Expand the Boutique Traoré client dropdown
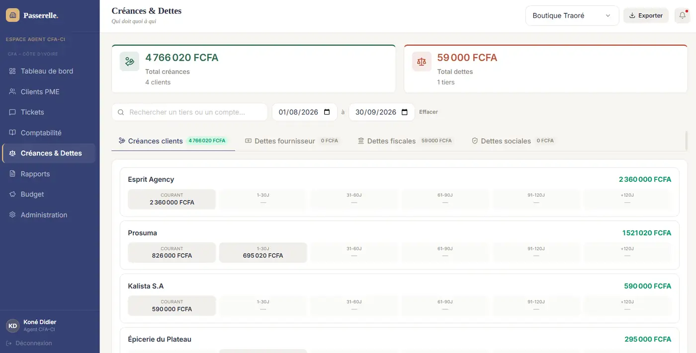The height and width of the screenshot is (353, 696). [572, 15]
